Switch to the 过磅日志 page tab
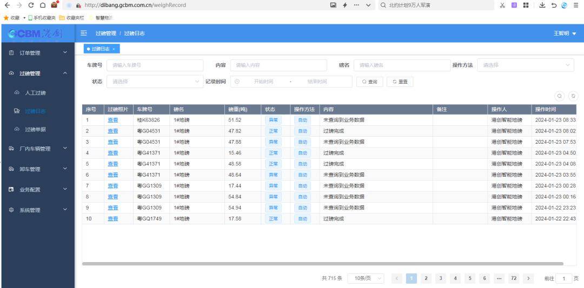 (101, 49)
